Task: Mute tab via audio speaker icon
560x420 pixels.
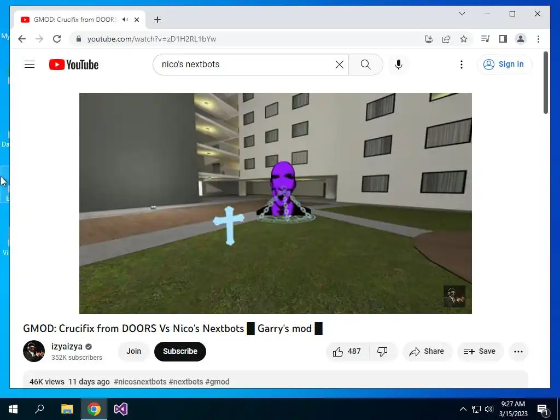Action: pos(125,20)
